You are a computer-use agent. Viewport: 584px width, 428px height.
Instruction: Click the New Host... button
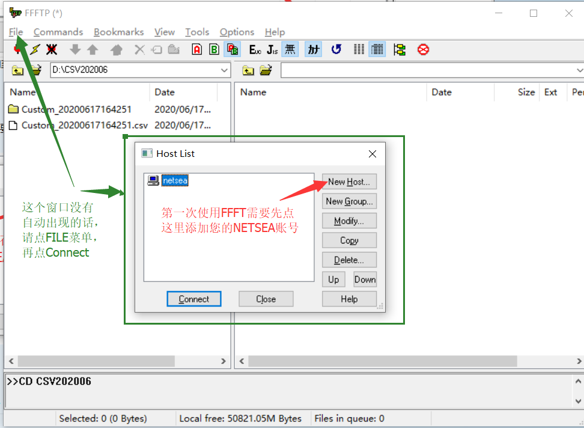tap(349, 182)
